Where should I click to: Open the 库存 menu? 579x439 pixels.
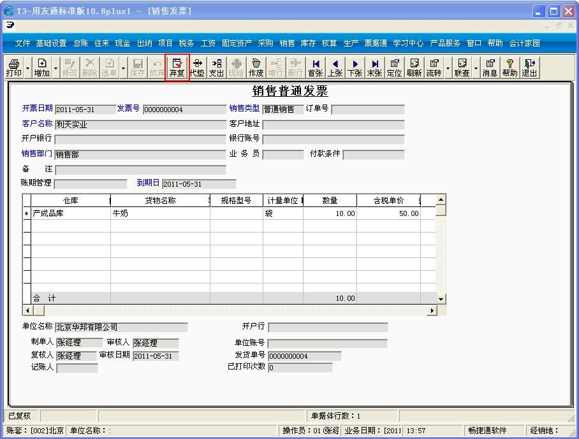point(308,43)
